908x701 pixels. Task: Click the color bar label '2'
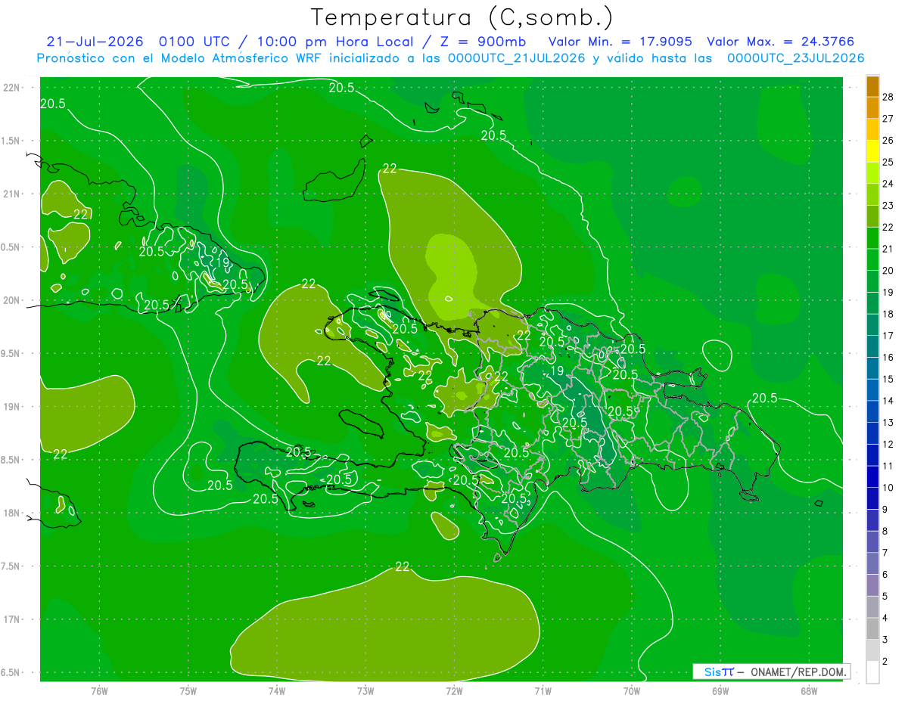[x=885, y=662]
